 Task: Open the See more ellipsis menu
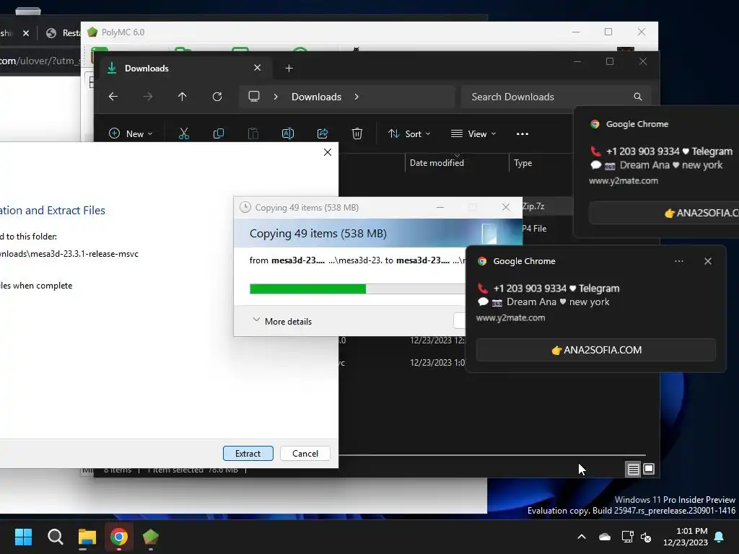point(522,133)
